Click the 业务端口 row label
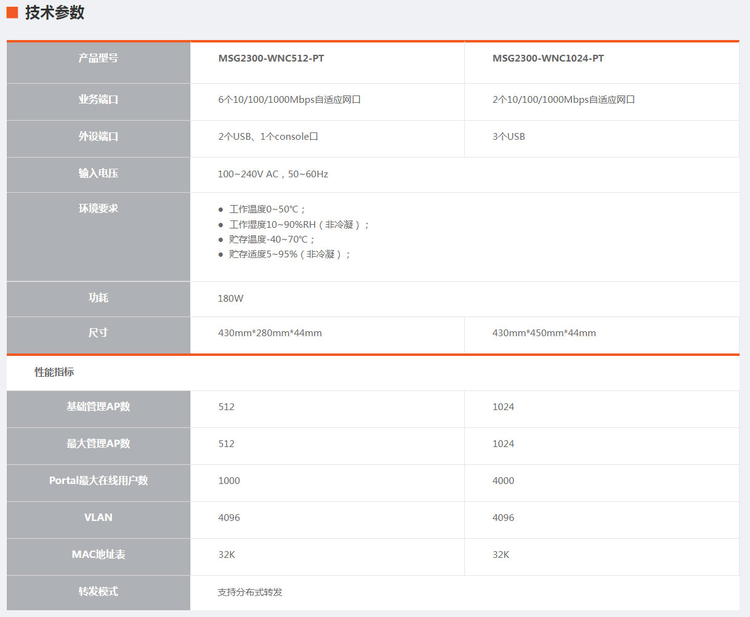The height and width of the screenshot is (617, 750). [99, 100]
